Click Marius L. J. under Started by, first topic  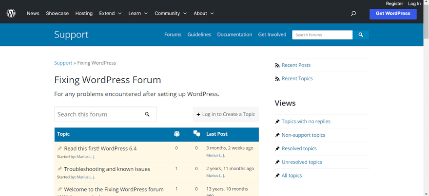tap(86, 157)
